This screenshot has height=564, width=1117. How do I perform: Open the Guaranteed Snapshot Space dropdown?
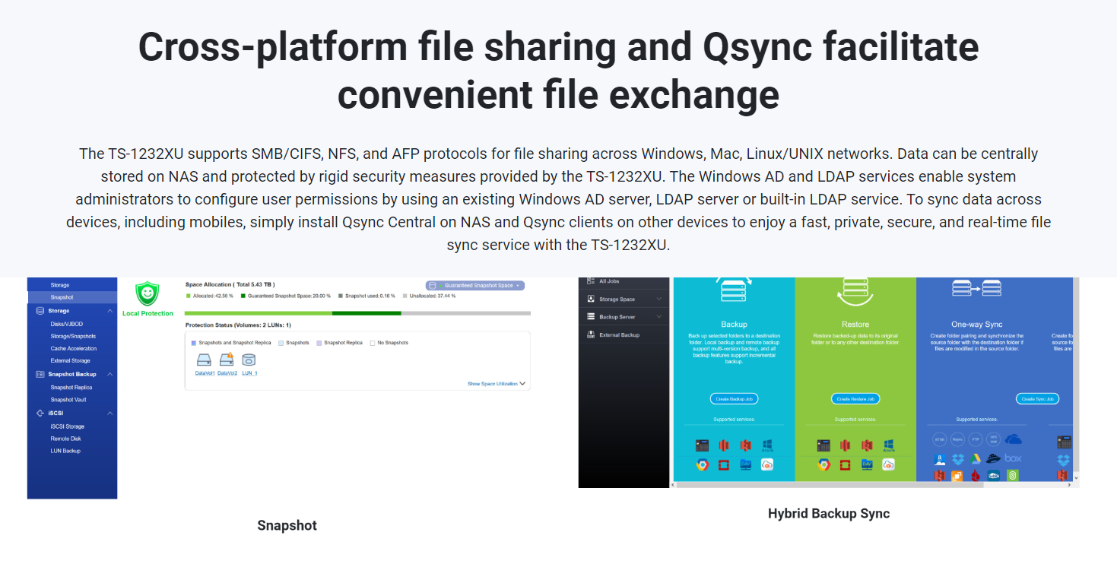coord(475,286)
